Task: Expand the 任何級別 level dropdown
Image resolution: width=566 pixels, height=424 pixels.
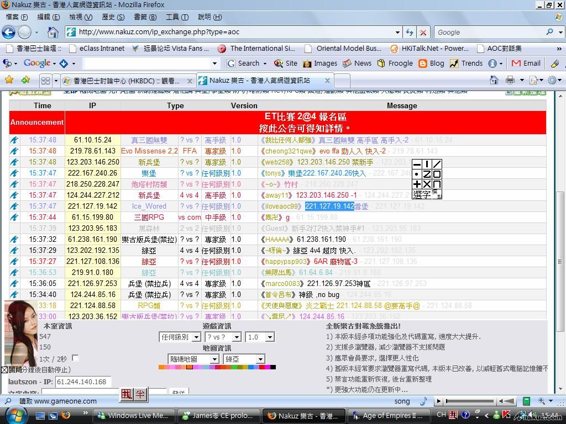Action: click(x=180, y=337)
